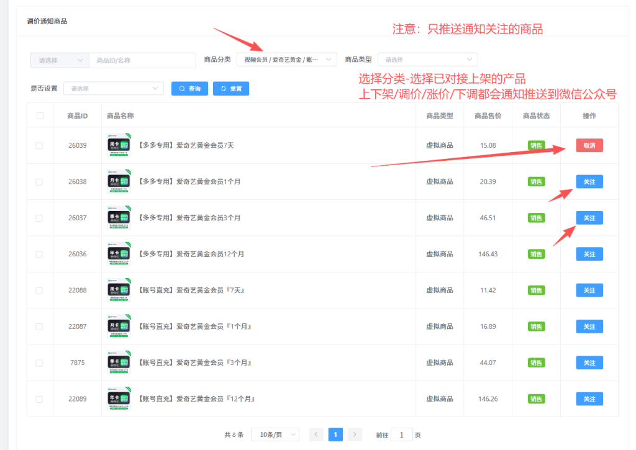Click the price 15.08
Image resolution: width=636 pixels, height=450 pixels.
pyautogui.click(x=488, y=145)
